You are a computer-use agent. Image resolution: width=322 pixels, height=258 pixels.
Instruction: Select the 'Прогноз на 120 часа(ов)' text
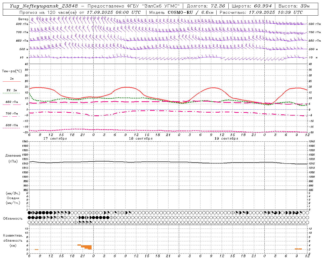[49, 12]
